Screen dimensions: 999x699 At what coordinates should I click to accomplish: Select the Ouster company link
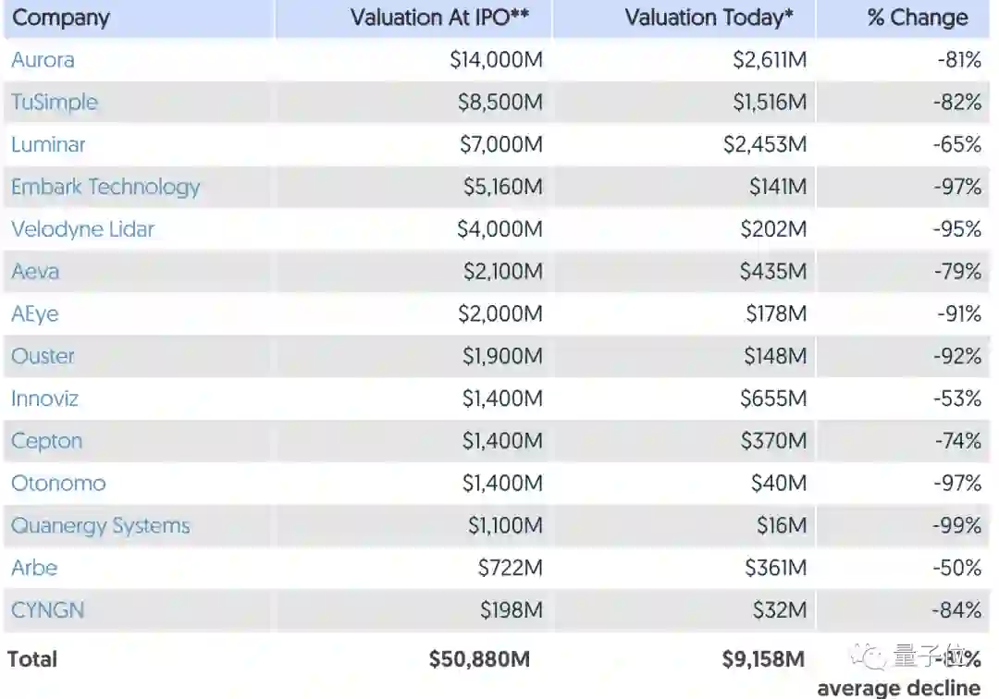click(x=43, y=356)
